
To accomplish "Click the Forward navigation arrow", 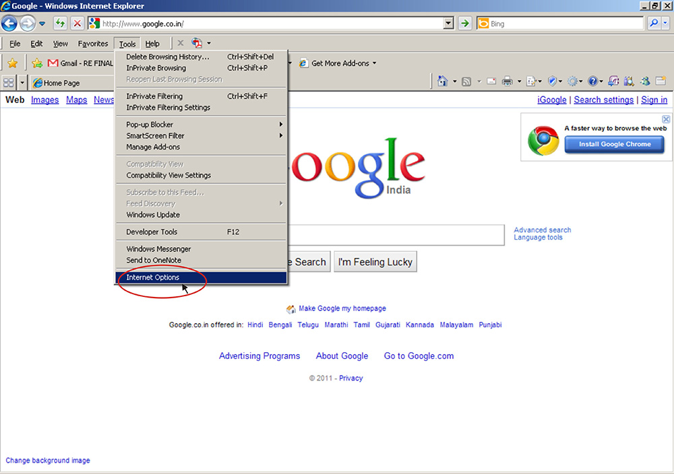I will tap(28, 23).
